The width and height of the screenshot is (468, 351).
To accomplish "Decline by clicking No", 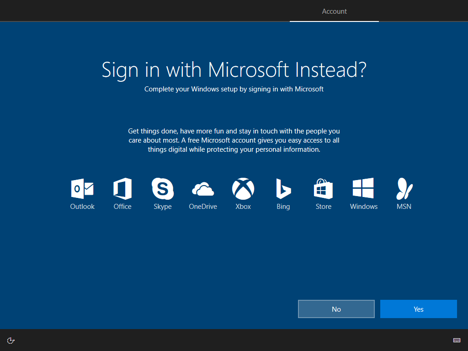I will (x=336, y=309).
